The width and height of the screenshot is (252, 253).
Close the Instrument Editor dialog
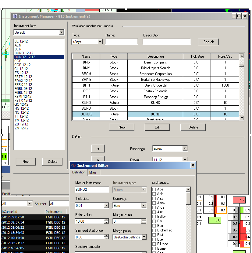[x=193, y=165]
